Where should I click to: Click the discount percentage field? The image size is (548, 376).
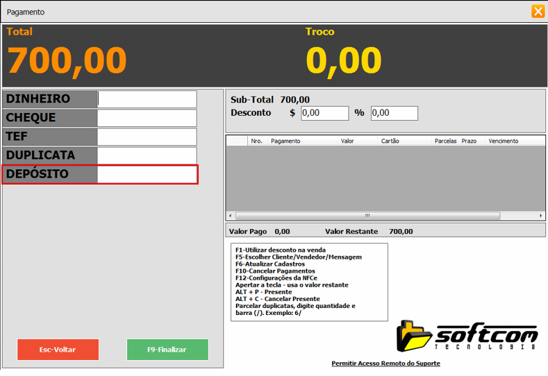(394, 113)
